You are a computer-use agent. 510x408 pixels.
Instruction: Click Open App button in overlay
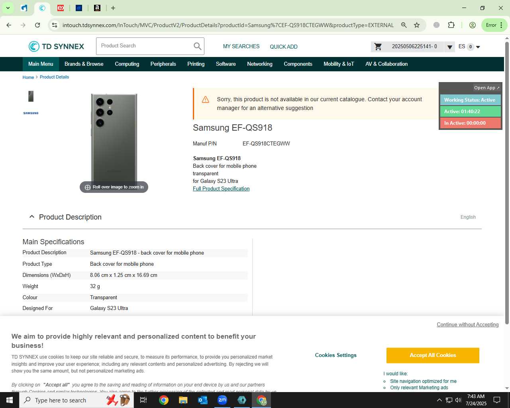coord(486,88)
